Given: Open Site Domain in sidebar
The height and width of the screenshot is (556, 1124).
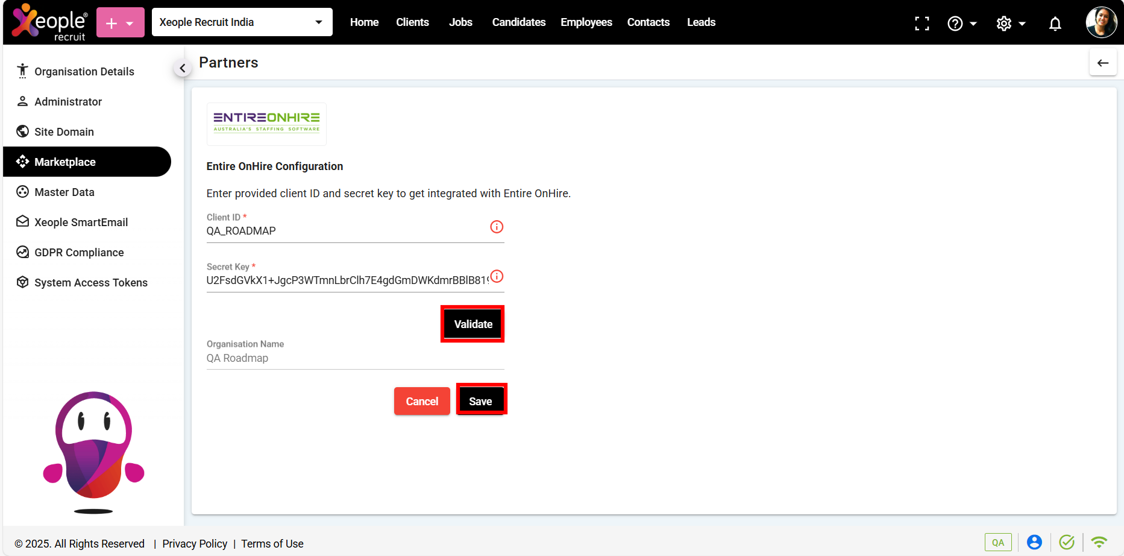Looking at the screenshot, I should pyautogui.click(x=87, y=131).
